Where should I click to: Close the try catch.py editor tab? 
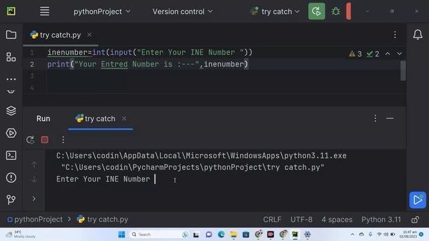(x=89, y=35)
